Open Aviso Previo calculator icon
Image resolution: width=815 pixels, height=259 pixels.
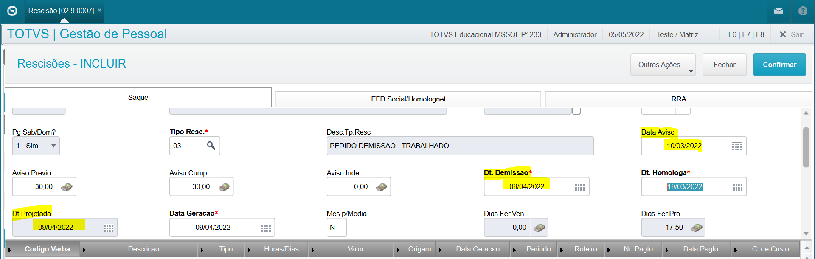[x=67, y=187]
